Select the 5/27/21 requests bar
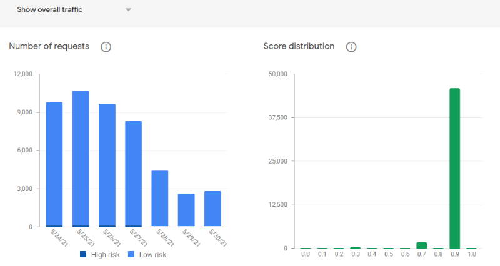 point(133,173)
